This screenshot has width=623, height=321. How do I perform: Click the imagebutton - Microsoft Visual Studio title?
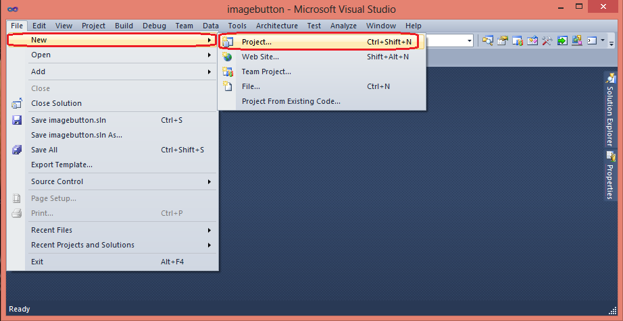(311, 9)
